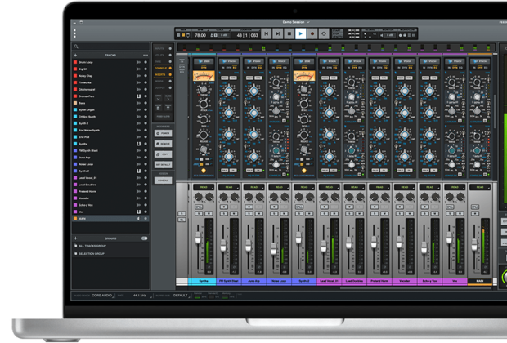Arm recording with the transport Record button
Image resolution: width=507 pixels, height=343 pixels.
pos(312,33)
